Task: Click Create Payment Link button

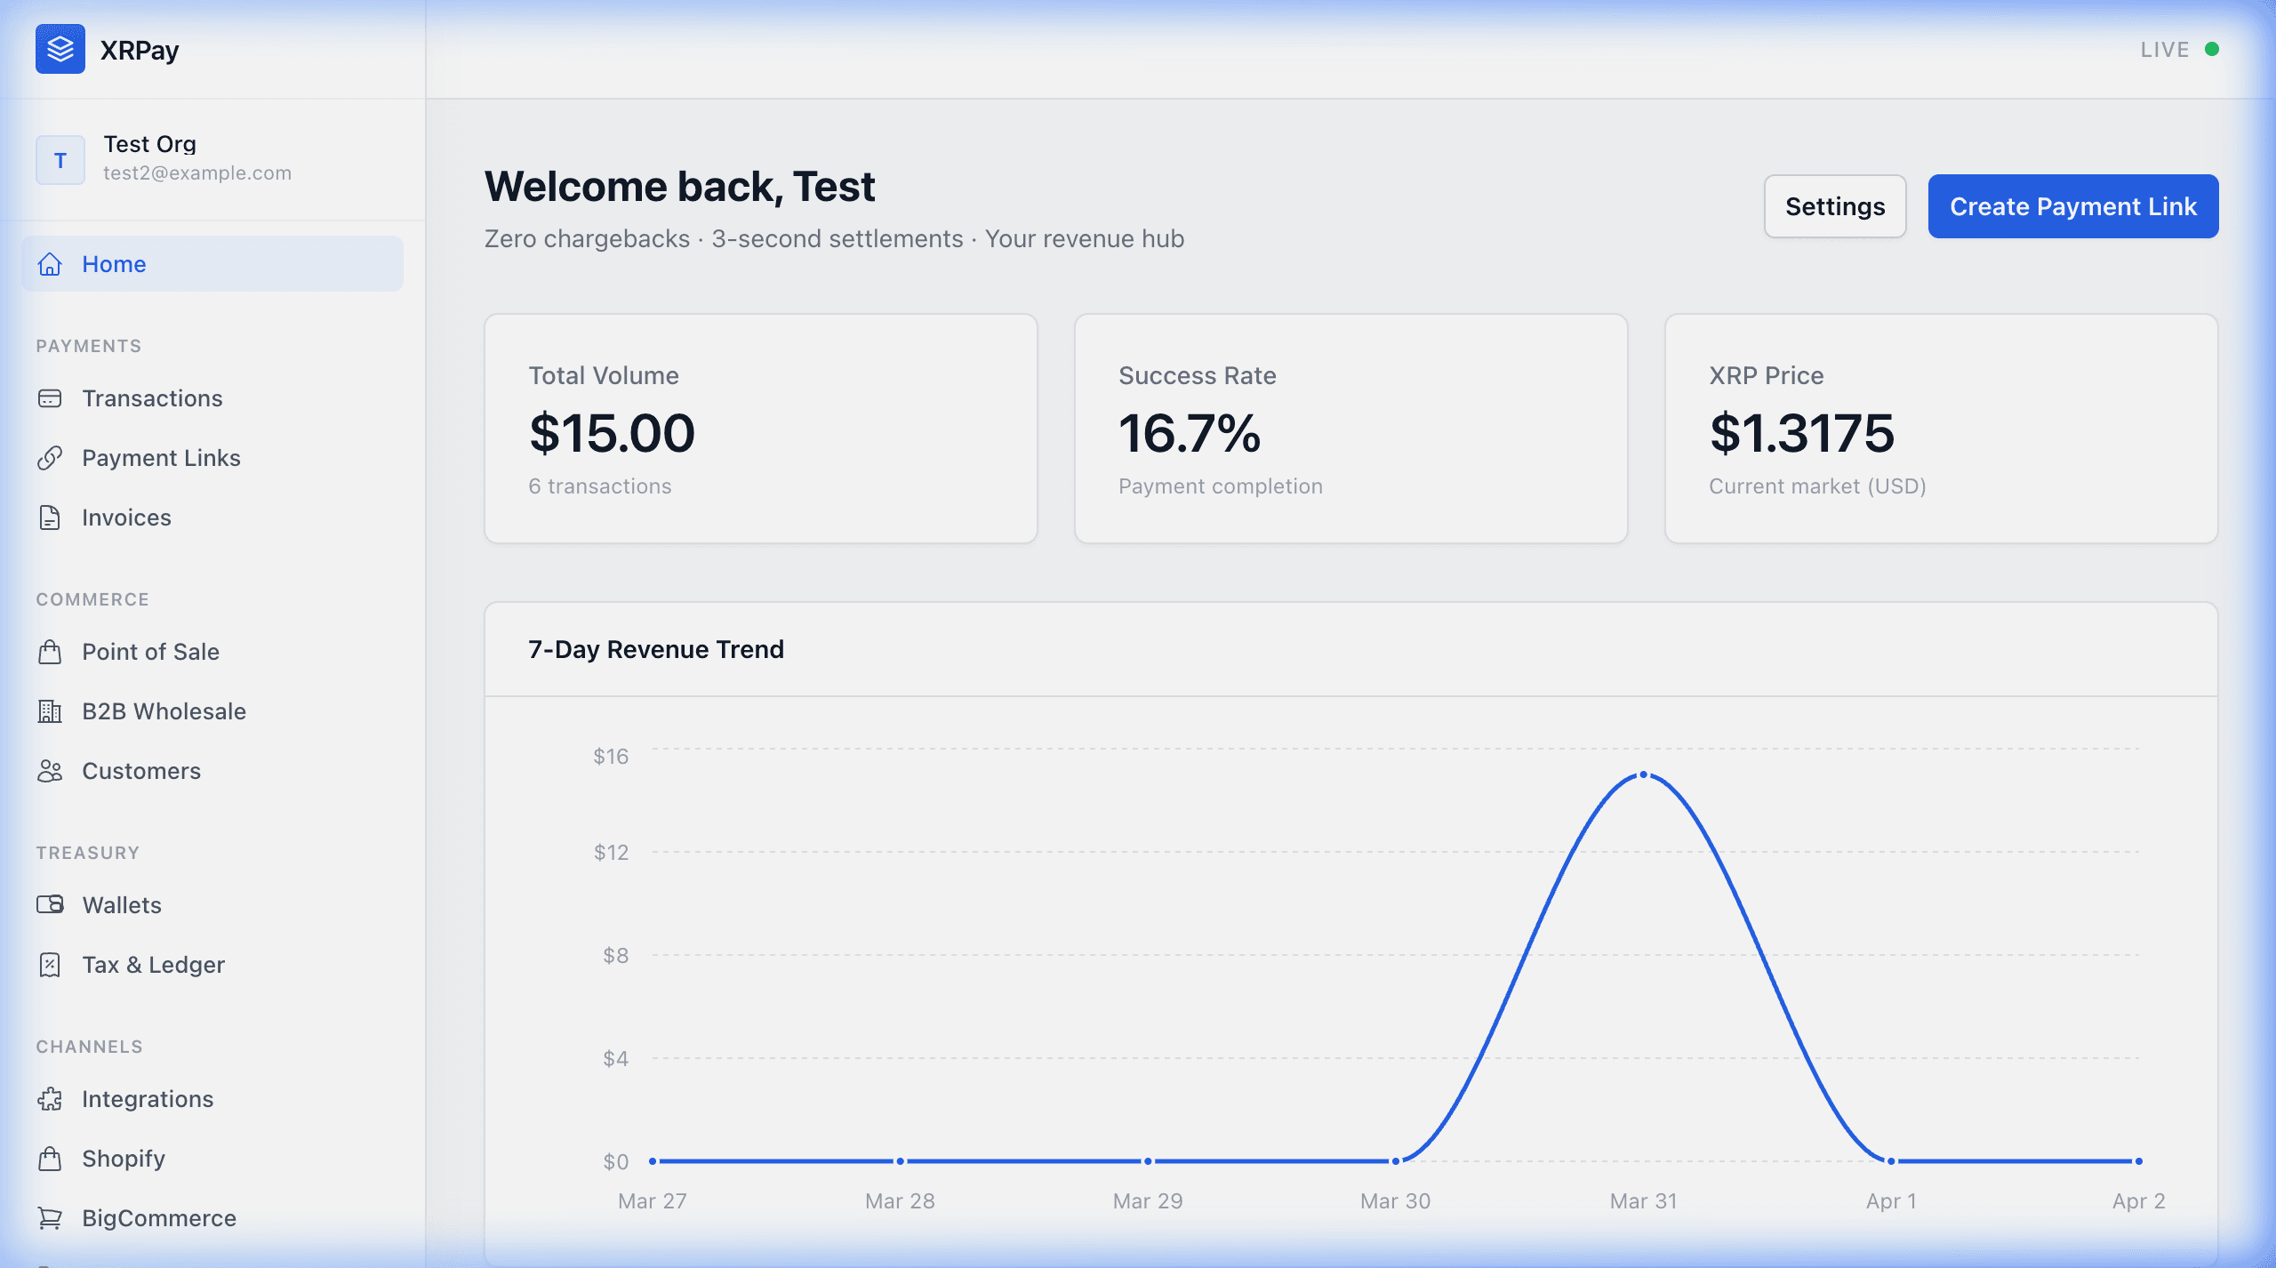Action: tap(2073, 206)
